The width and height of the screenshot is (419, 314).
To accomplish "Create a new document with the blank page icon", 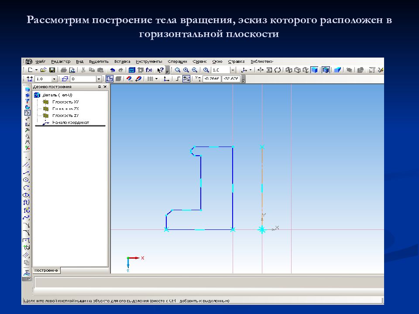I will click(x=30, y=70).
